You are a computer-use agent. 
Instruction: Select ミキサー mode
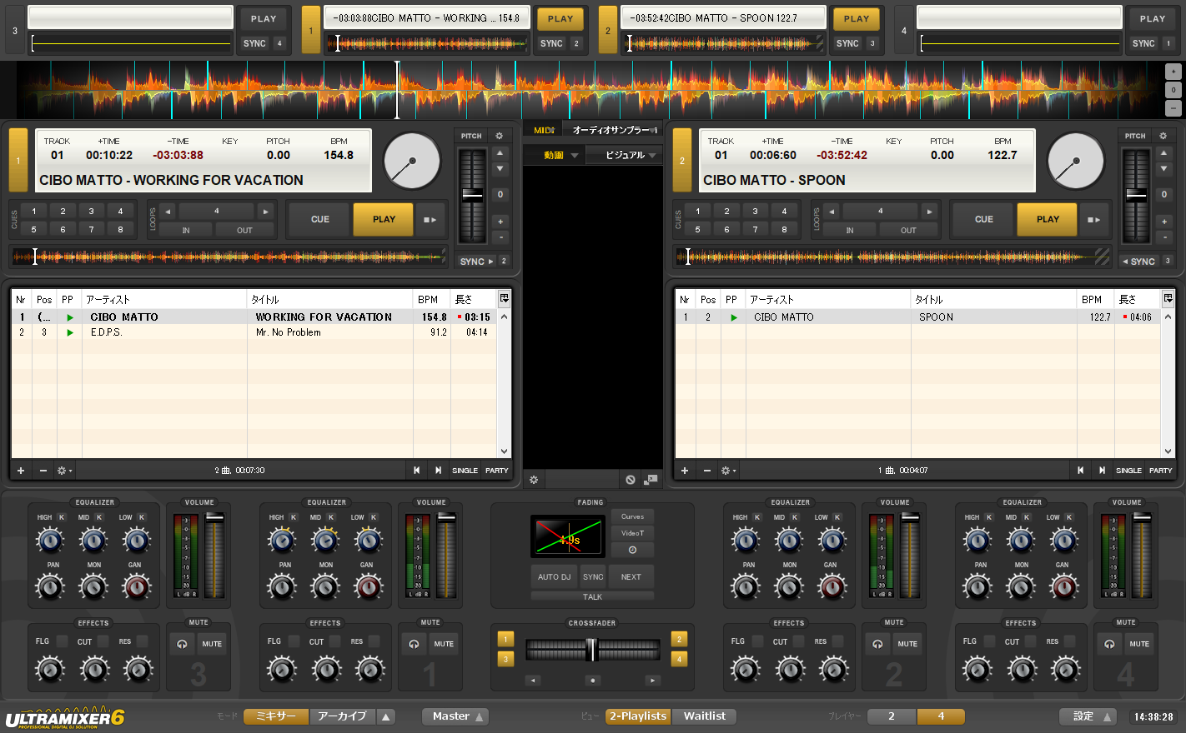point(276,716)
